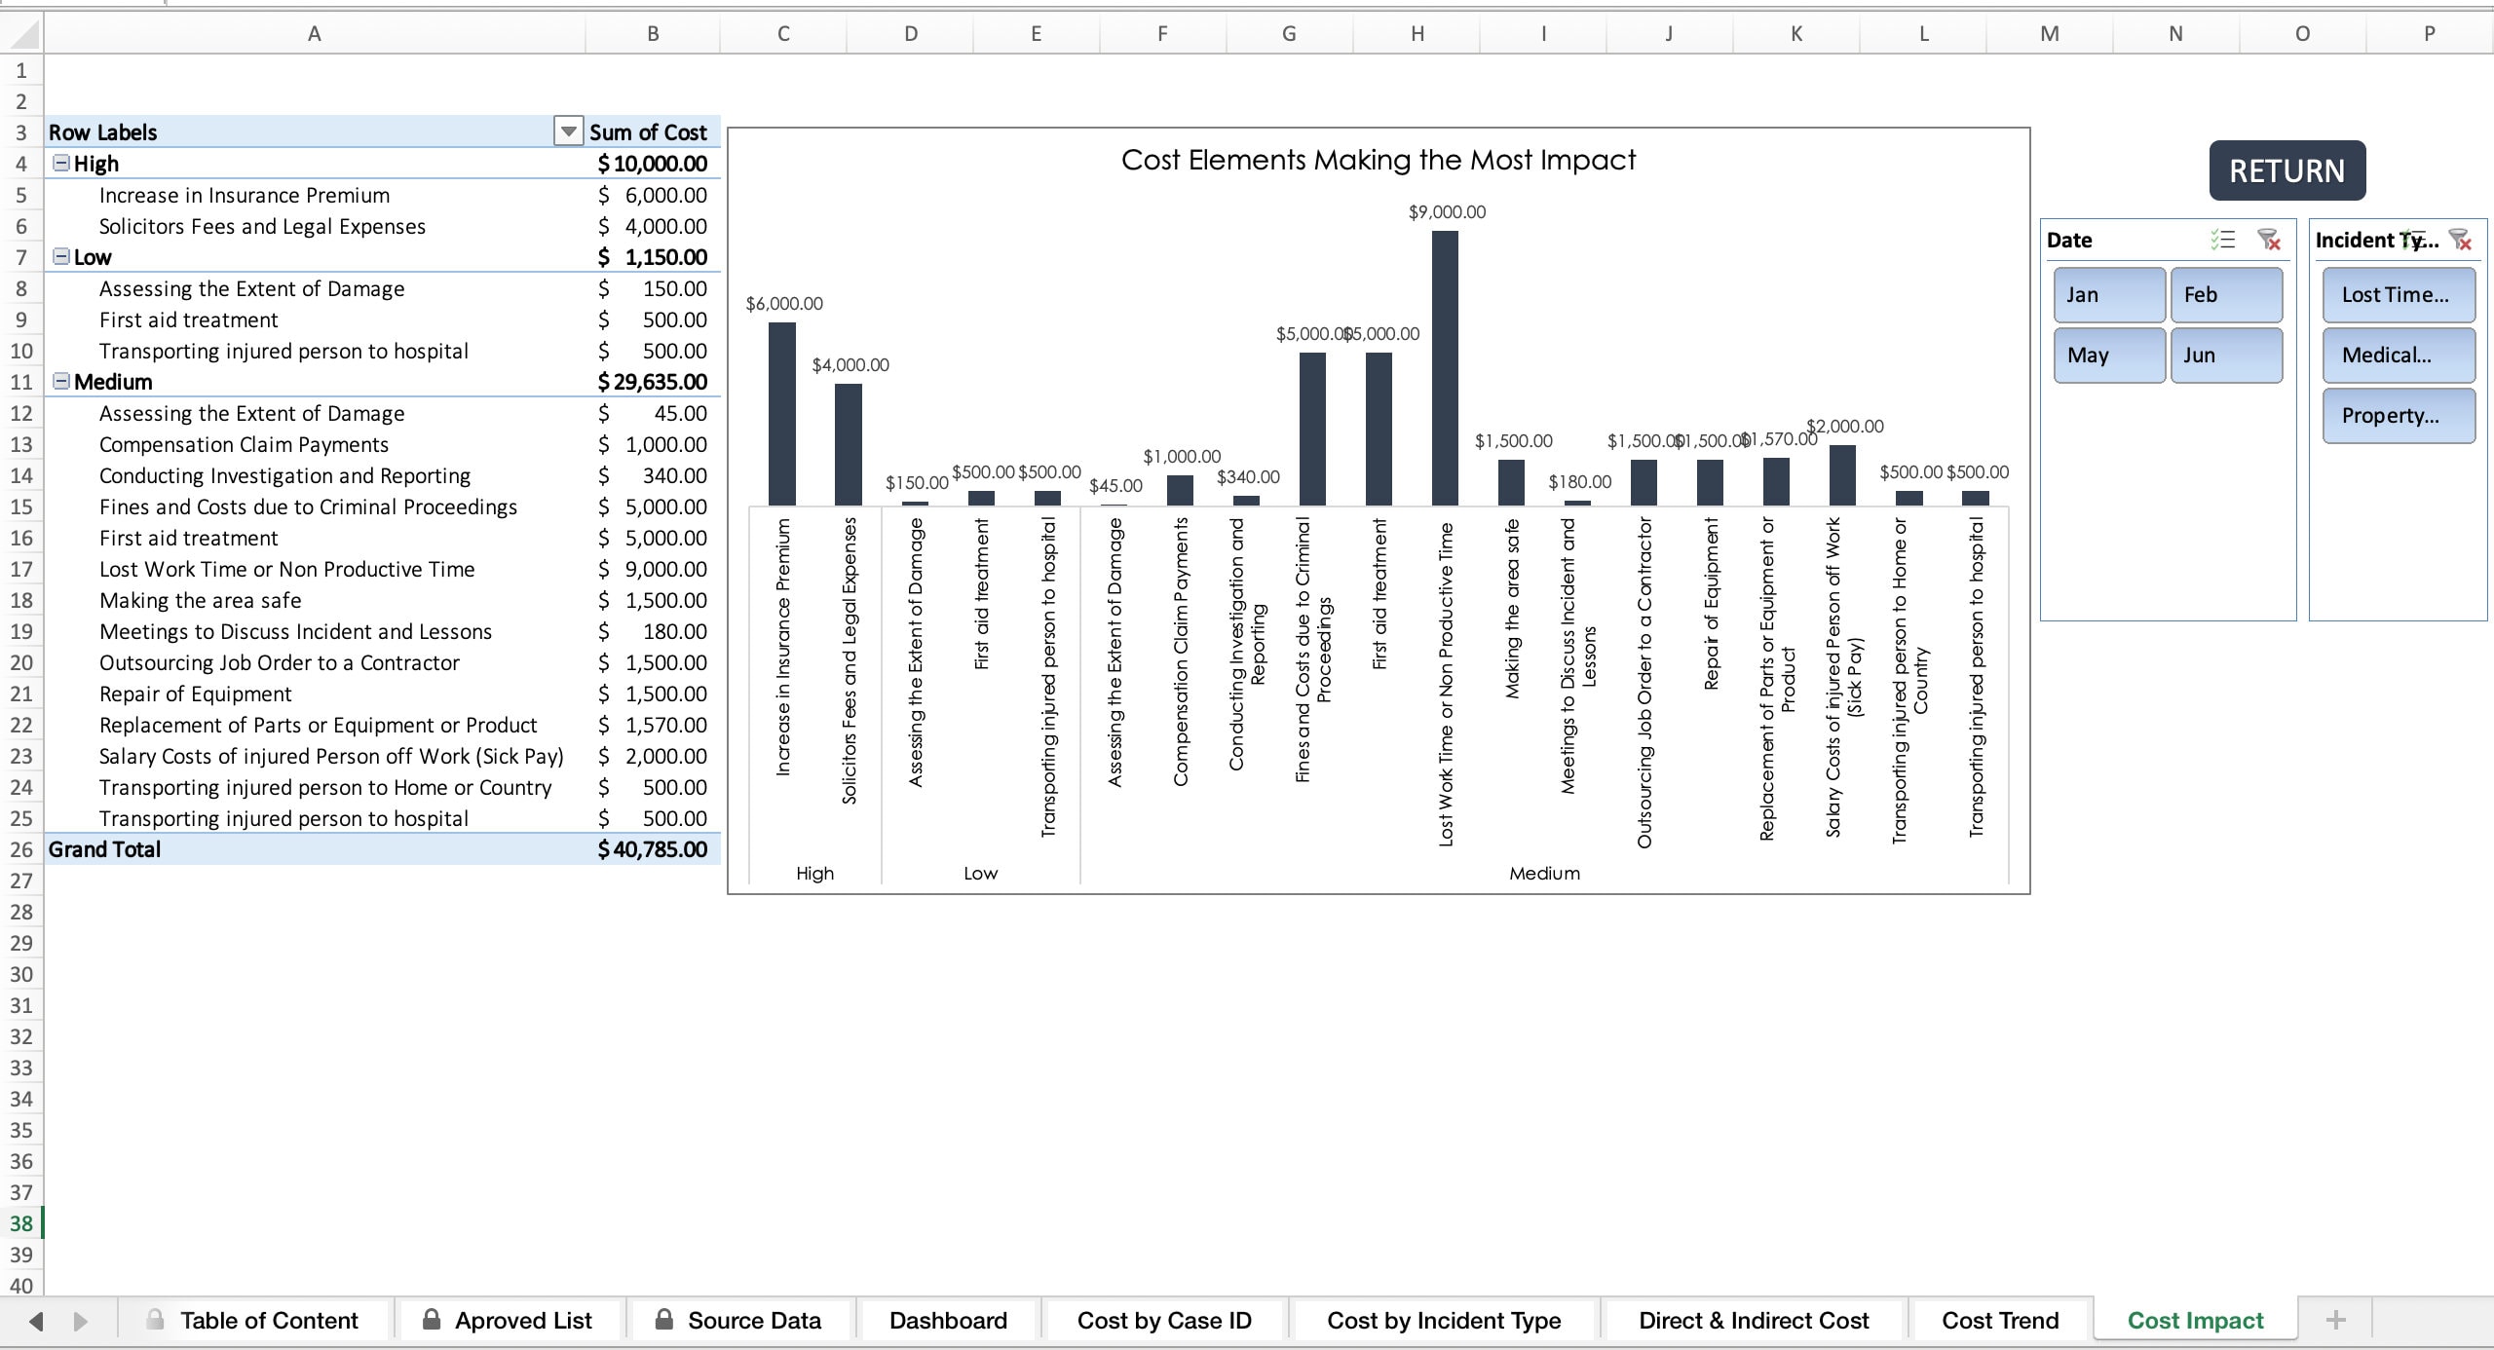Screen dimensions: 2494x1350
Task: Click the Multi-Select icon in the Incident Type slicer
Action: point(2414,240)
